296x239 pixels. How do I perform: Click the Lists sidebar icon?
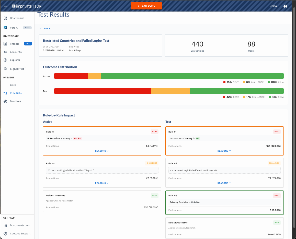click(x=5, y=85)
